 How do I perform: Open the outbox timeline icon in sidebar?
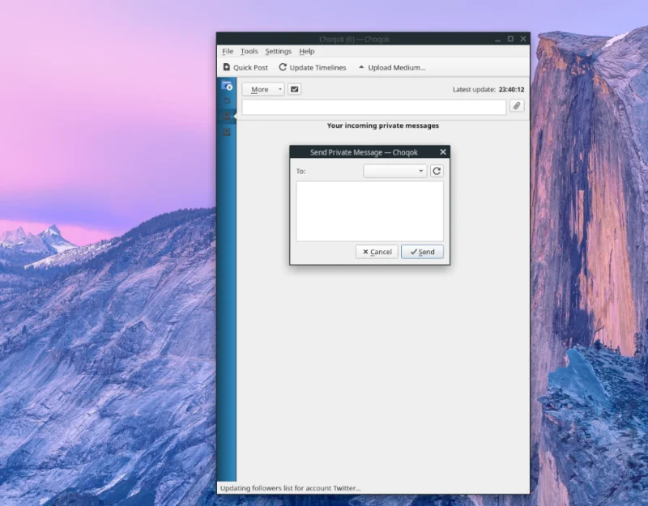(x=227, y=132)
